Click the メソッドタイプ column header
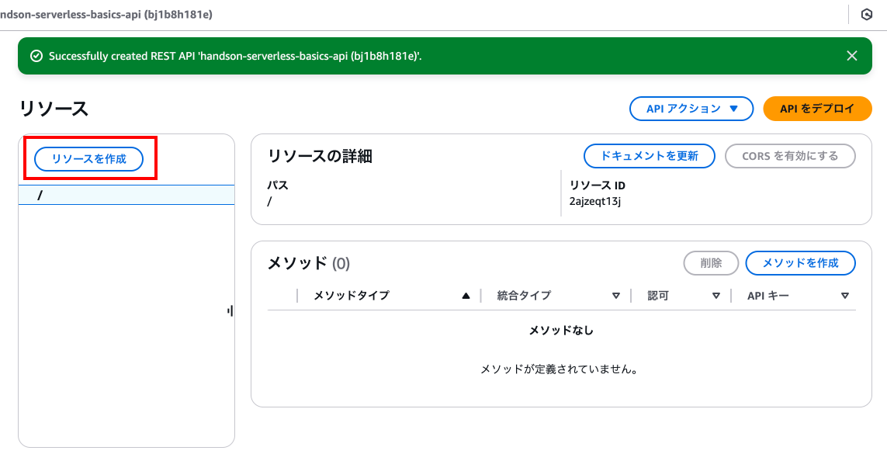Image resolution: width=887 pixels, height=461 pixels. 352,295
